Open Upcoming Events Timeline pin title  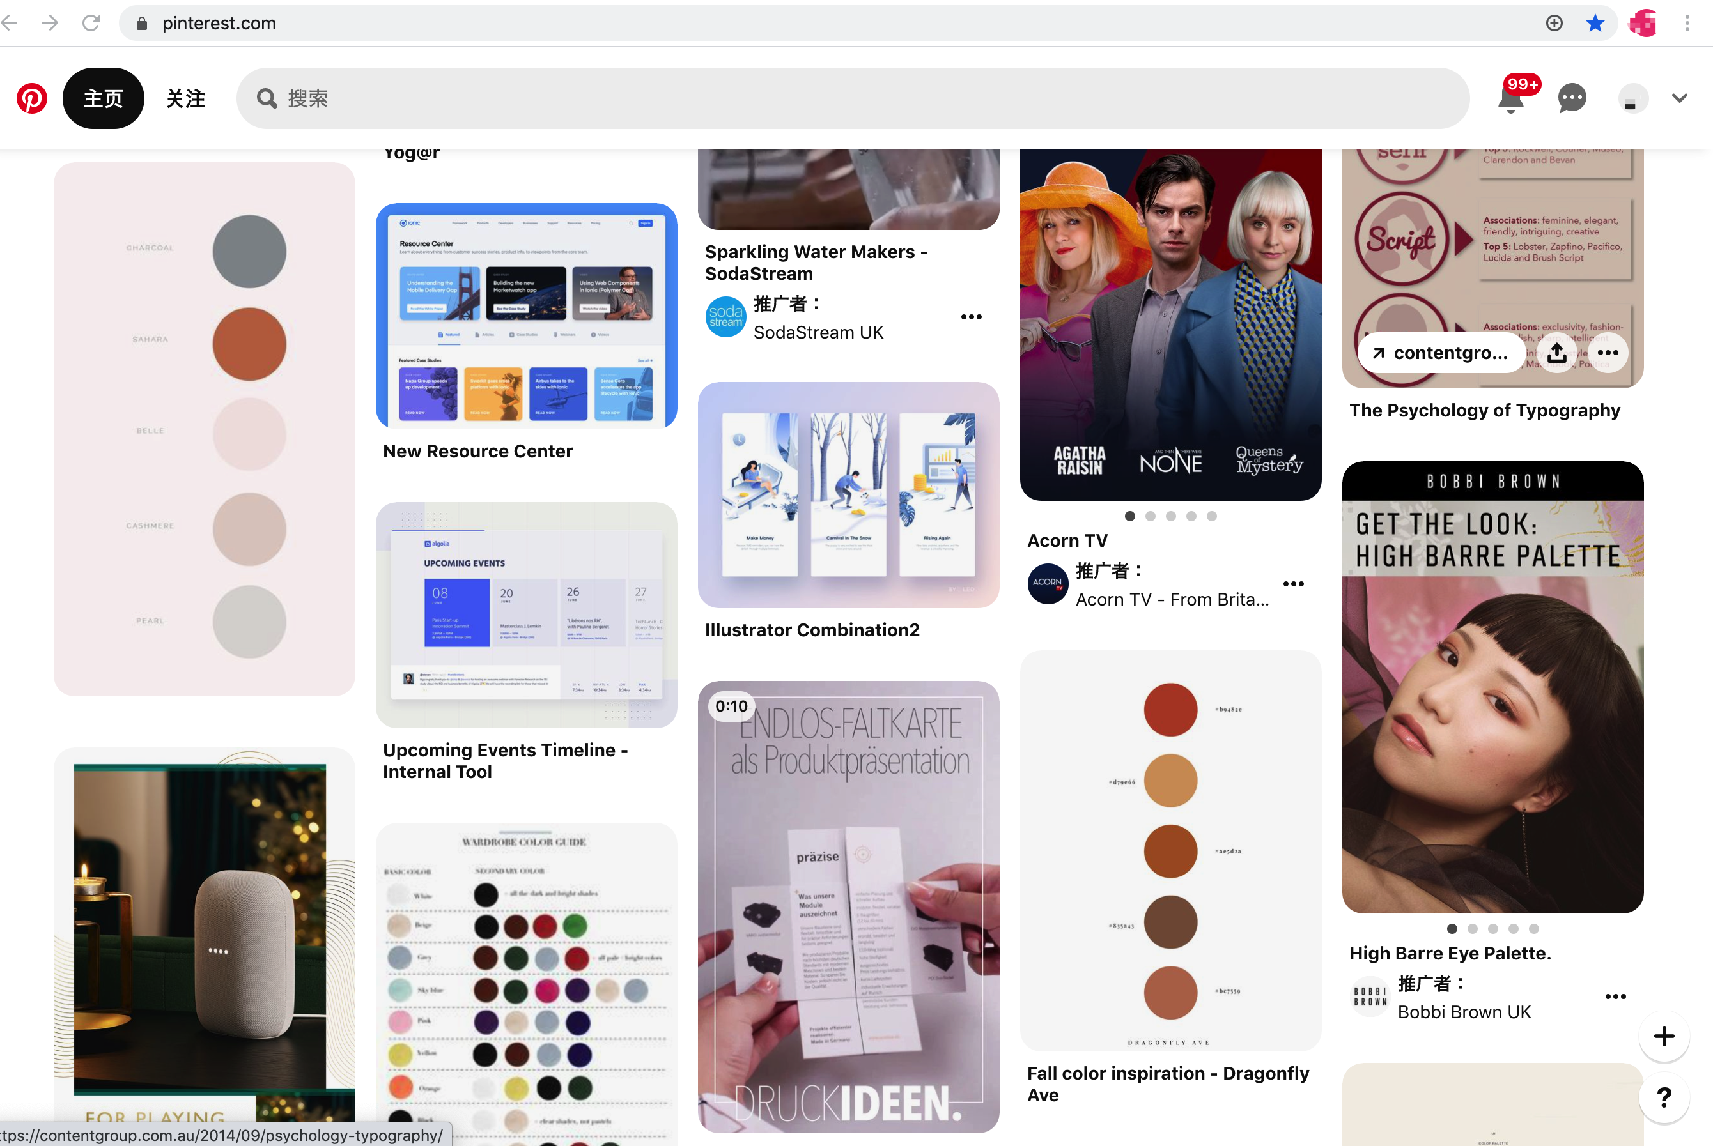click(506, 761)
